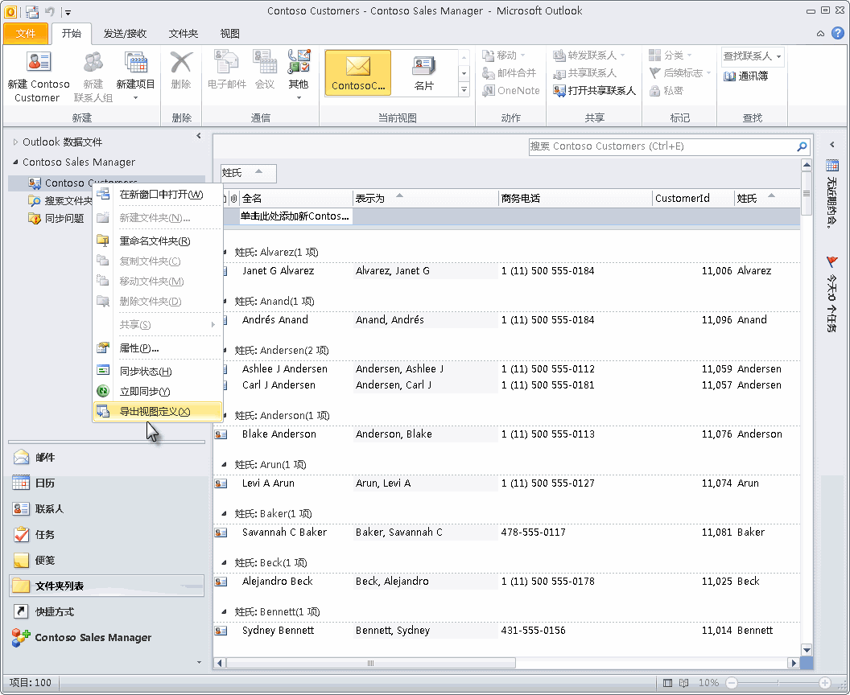This screenshot has width=850, height=695.
Task: Open 任务 in the navigation pane
Action: [45, 534]
